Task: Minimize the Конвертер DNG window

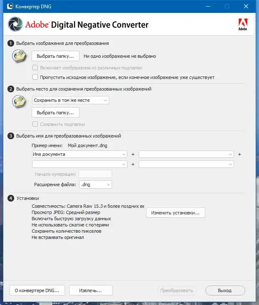Action: (208, 6)
